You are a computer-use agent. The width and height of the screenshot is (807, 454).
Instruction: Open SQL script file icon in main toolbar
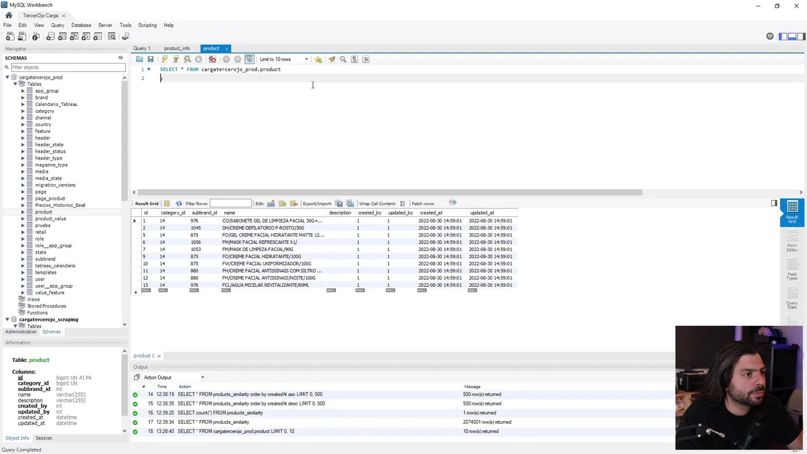[x=22, y=37]
